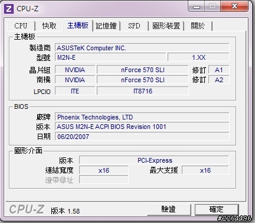Click the A2 revision value
The width and height of the screenshot is (255, 223).
point(219,80)
